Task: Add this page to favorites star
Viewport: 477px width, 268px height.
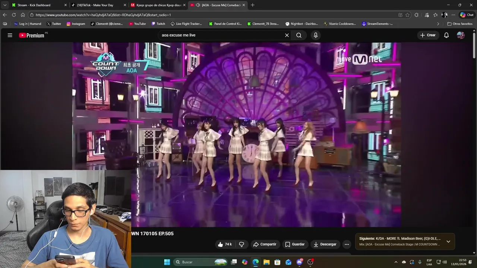Action: 408,15
